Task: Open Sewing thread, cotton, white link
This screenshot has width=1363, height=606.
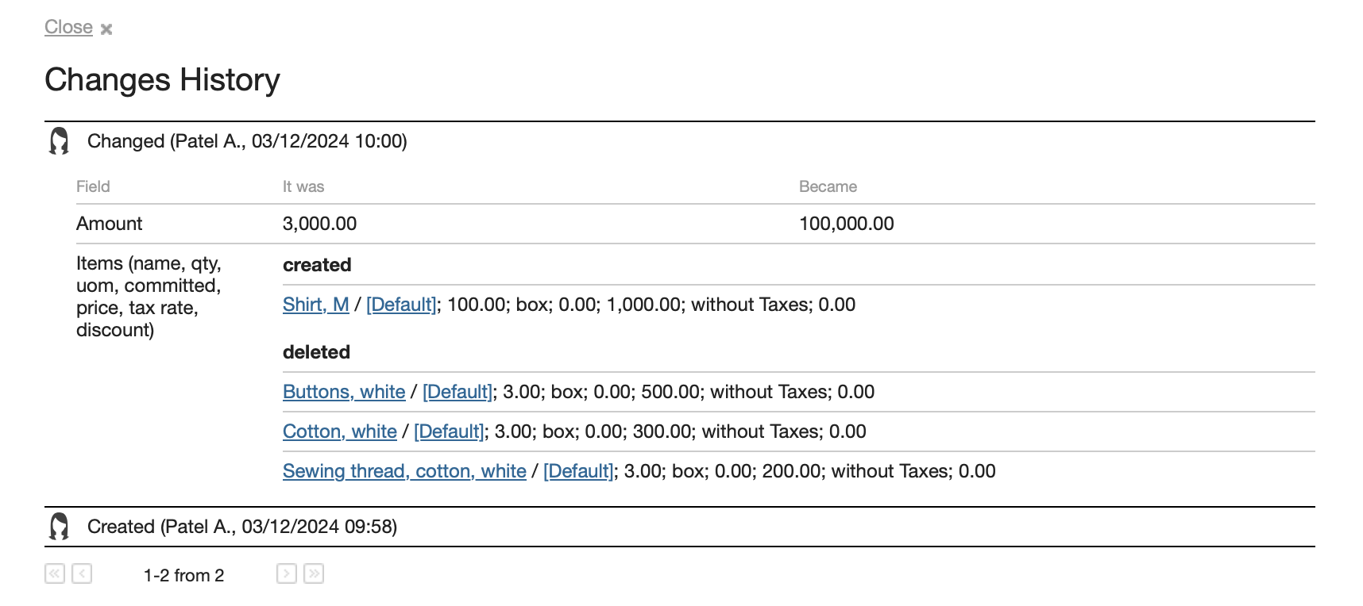Action: coord(404,471)
